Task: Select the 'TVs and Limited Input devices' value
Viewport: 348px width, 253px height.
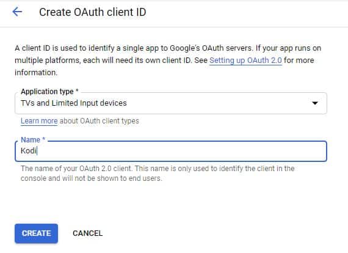Action: [x=74, y=103]
